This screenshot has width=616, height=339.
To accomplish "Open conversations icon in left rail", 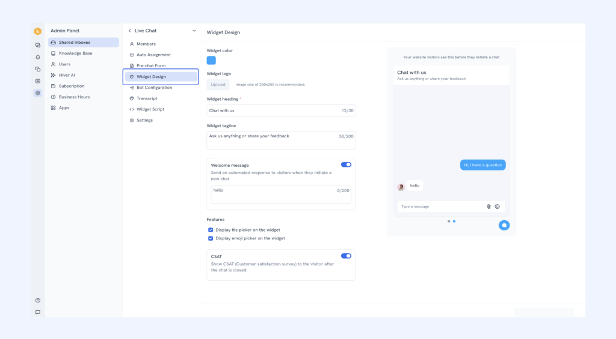I will click(38, 45).
